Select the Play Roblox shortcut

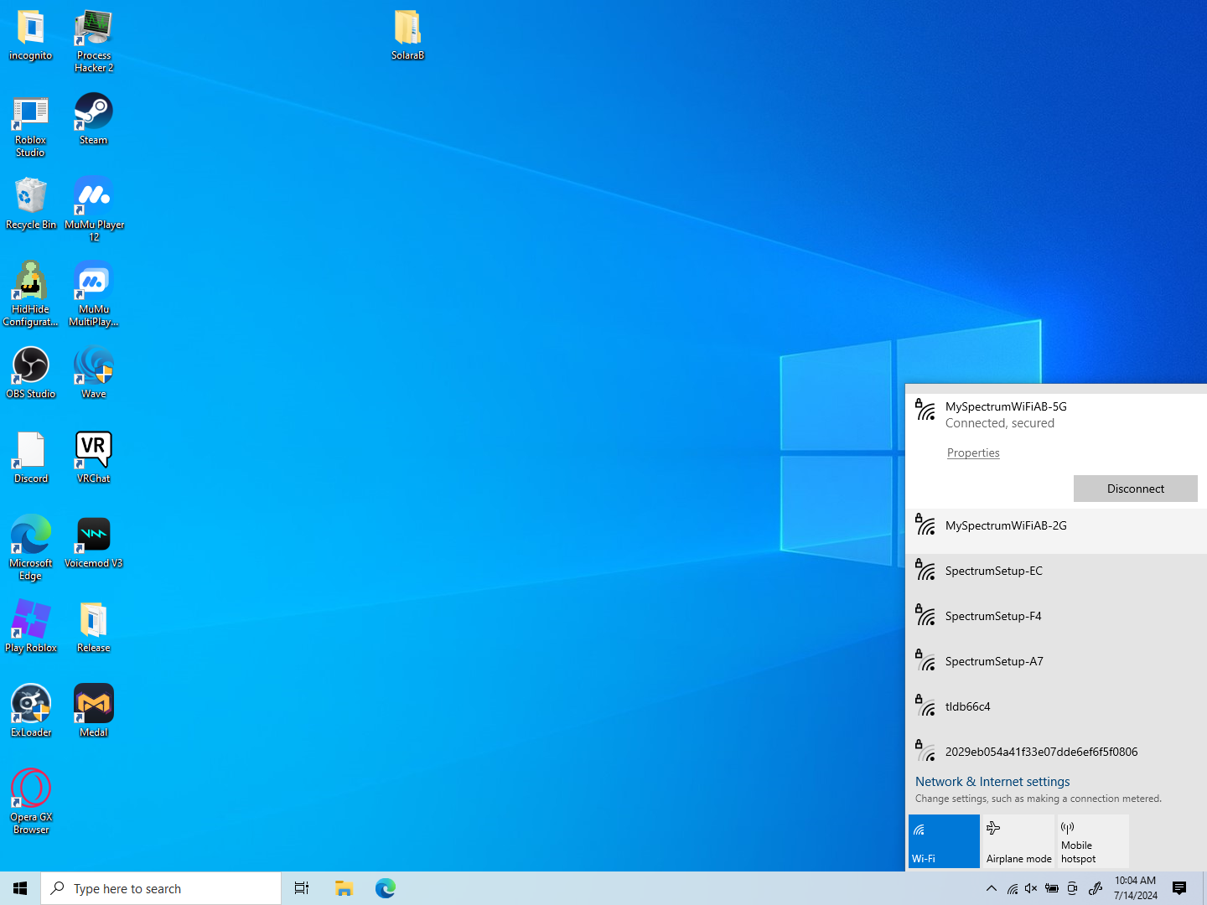31,628
